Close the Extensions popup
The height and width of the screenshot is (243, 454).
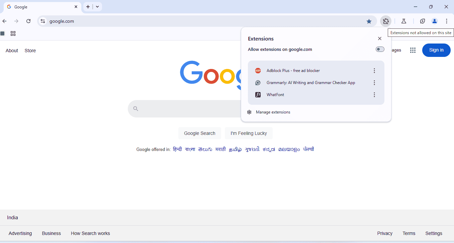[380, 38]
